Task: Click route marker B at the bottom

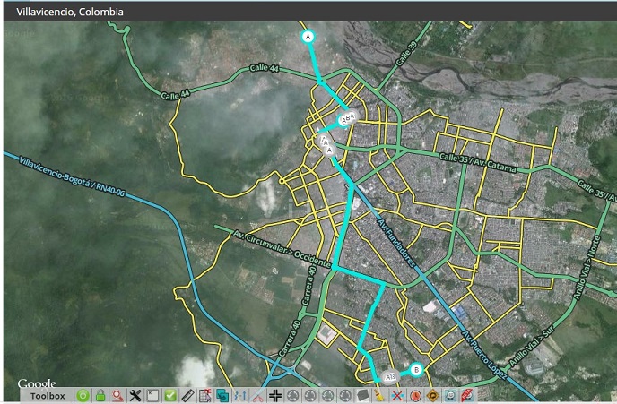Action: pyautogui.click(x=416, y=369)
